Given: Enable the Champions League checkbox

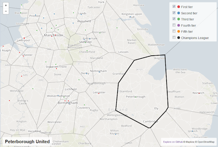Looking at the screenshot, I should click(174, 37).
